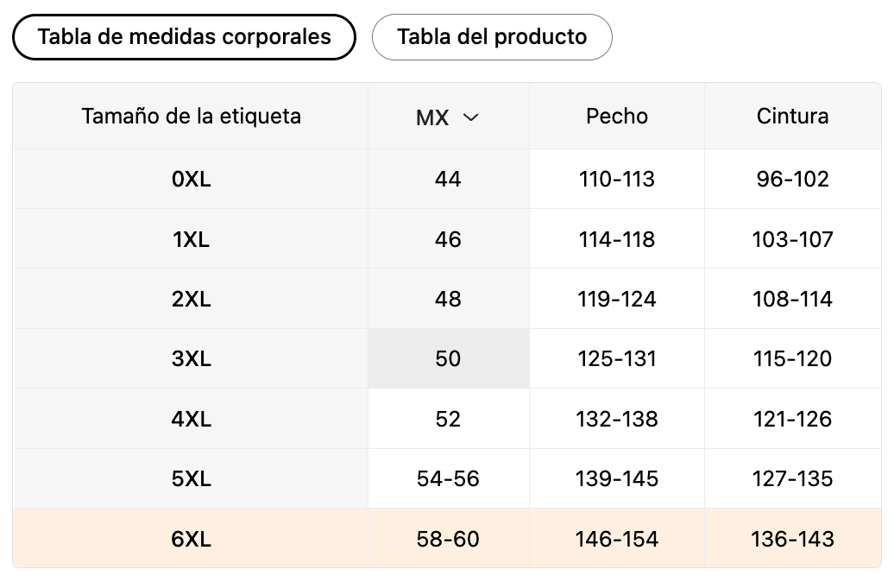Click the 2XL label cell
Screen dimensions: 894x582
point(191,300)
